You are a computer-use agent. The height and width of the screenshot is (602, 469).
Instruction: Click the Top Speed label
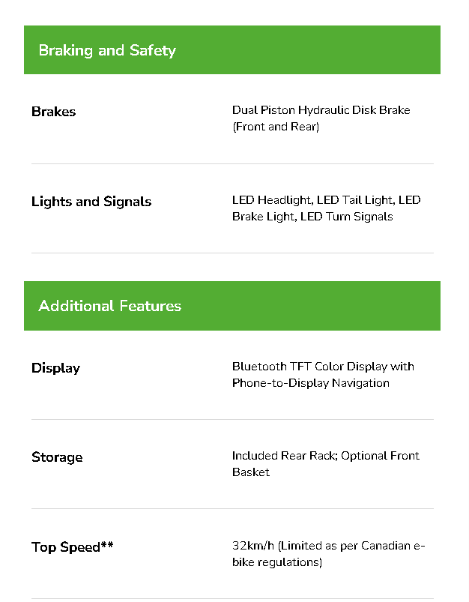pos(66,547)
